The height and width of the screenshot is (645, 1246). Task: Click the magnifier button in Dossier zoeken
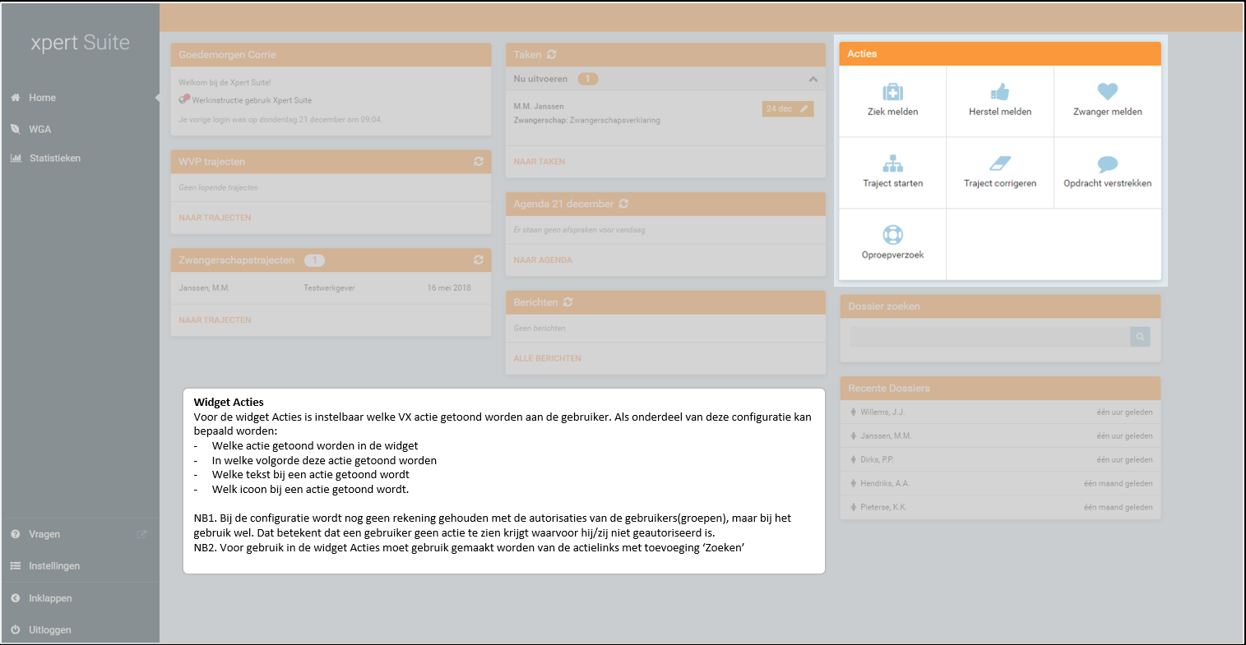1140,336
